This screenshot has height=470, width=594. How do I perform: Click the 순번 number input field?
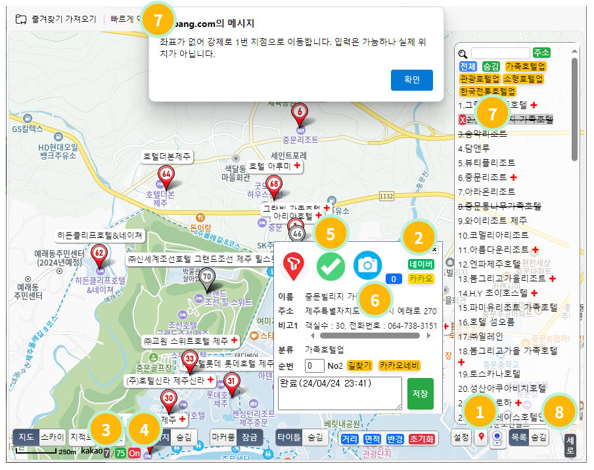(315, 365)
